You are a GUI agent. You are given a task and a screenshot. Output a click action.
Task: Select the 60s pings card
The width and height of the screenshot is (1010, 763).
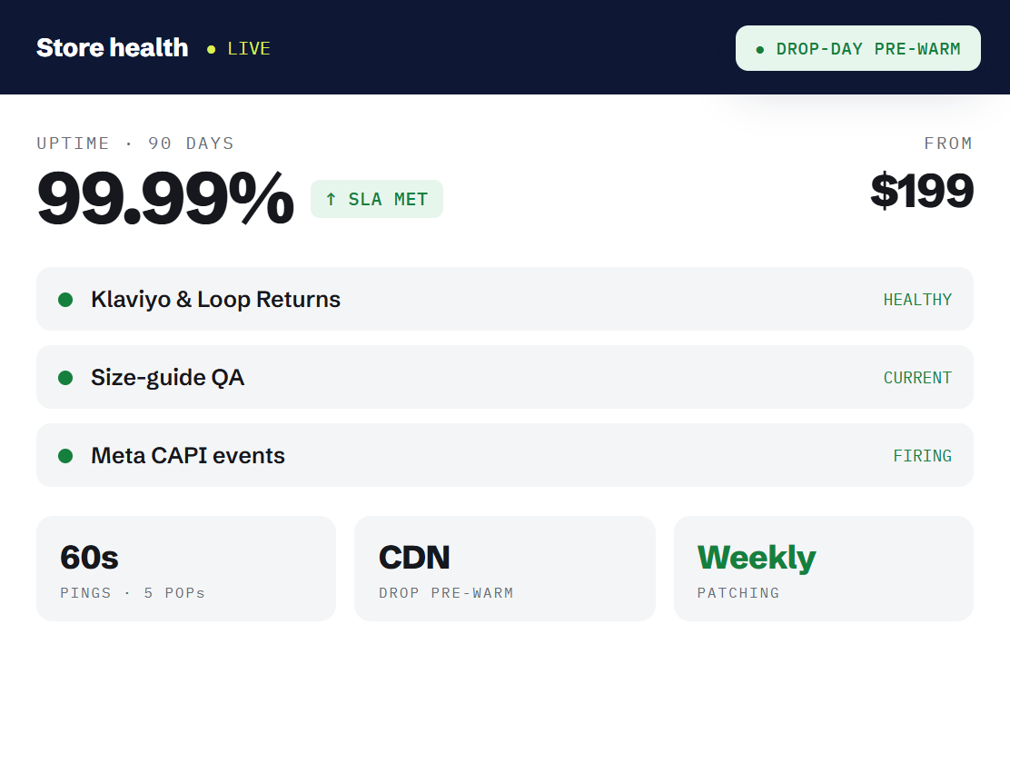186,569
